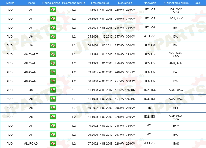Select the engine code cell BFL
Image resolution: width=206 pixels, height=148 pixels.
click(x=176, y=108)
